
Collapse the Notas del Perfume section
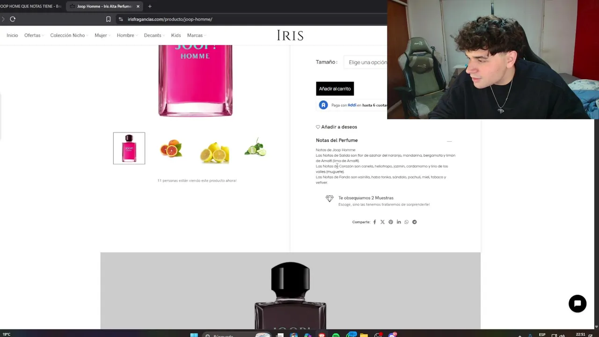tap(449, 141)
